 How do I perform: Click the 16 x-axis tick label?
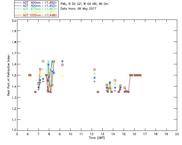tap(135, 134)
